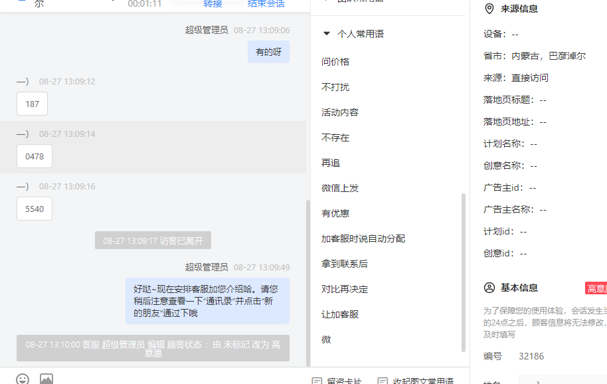Pick the 不存在 quick phrase

tap(335, 138)
